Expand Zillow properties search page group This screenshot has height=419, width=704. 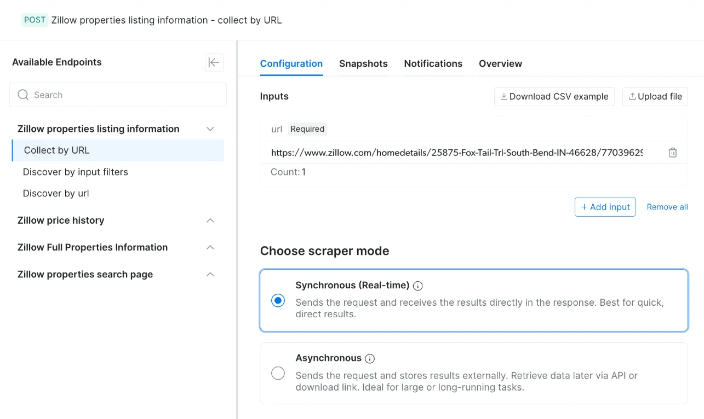[210, 275]
